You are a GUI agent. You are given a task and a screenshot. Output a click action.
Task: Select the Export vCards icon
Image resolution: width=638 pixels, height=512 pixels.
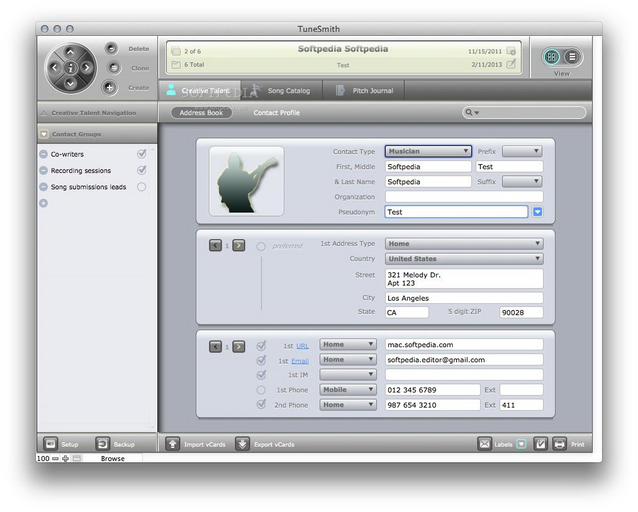coord(242,444)
